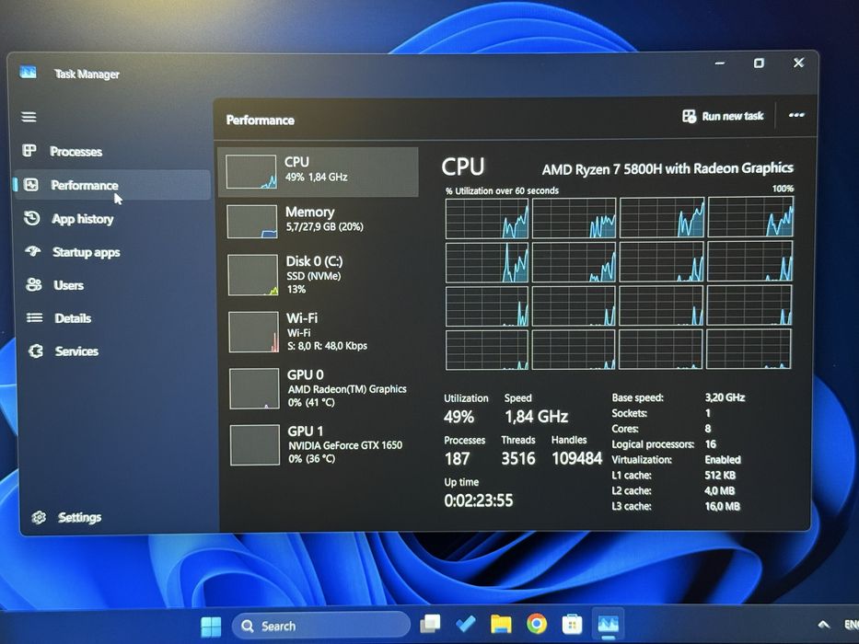859x644 pixels.
Task: Open the App history page
Action: [83, 219]
